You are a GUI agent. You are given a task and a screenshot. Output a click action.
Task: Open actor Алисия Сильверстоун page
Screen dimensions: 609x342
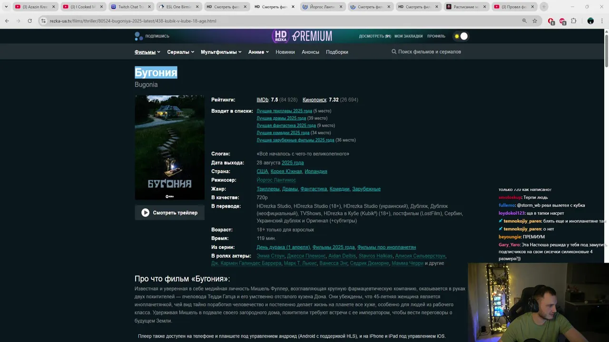point(420,256)
